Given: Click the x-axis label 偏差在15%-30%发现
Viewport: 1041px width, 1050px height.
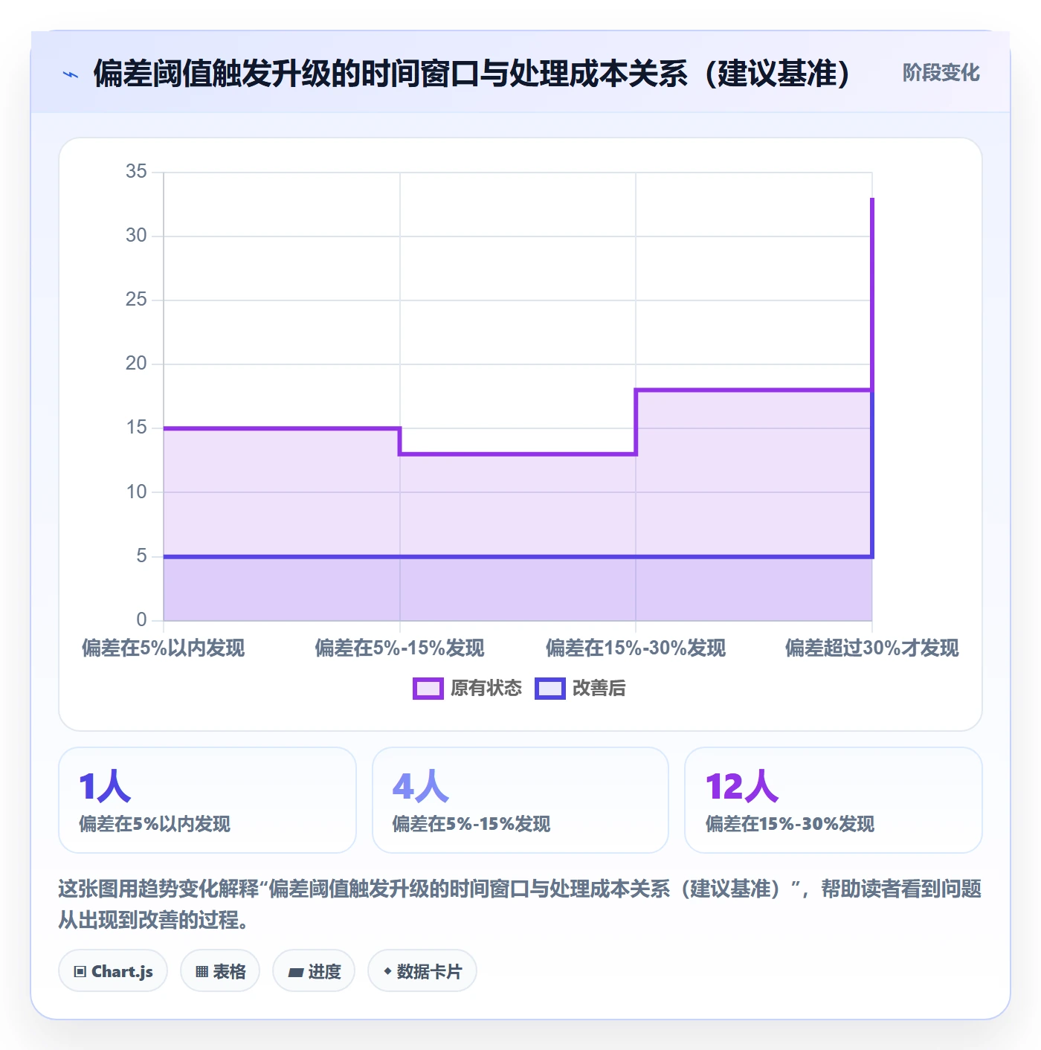Looking at the screenshot, I should coord(636,648).
